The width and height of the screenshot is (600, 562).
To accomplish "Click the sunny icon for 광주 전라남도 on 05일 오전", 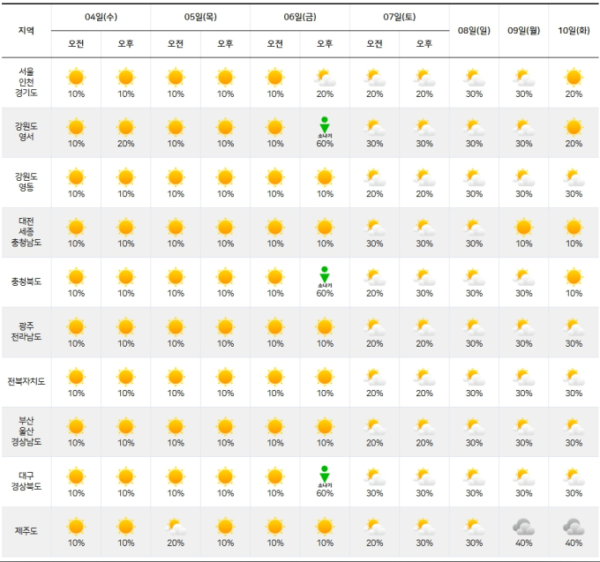I will pyautogui.click(x=176, y=327).
